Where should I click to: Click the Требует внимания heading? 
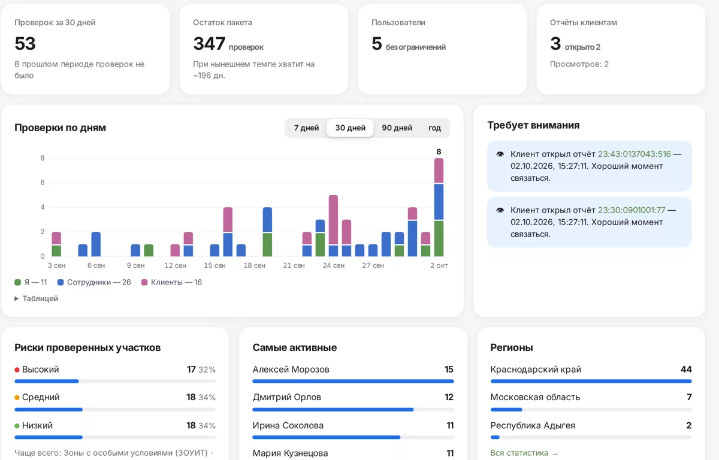coord(533,125)
